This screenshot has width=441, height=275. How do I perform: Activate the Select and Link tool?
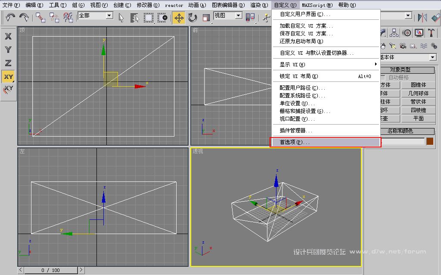(x=40, y=17)
